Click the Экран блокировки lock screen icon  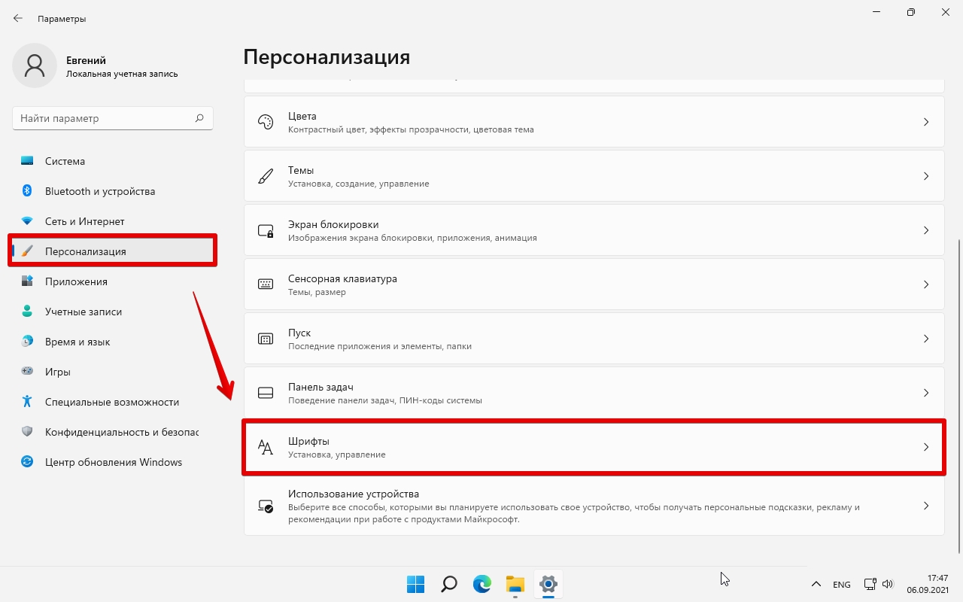[x=266, y=230]
